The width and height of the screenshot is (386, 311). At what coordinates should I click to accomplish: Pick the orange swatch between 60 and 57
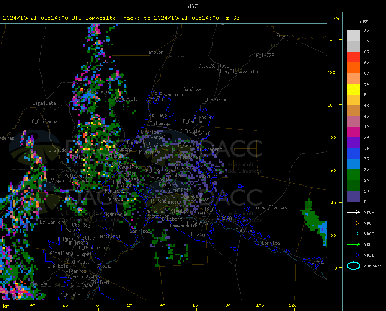(353, 68)
